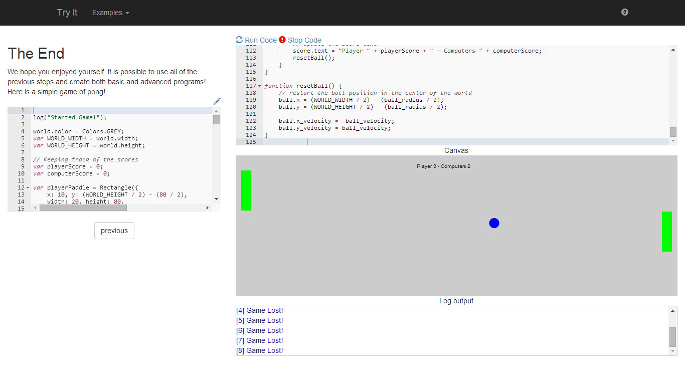
Task: Collapse the playerPaddle fold at line 12
Action: (x=28, y=187)
